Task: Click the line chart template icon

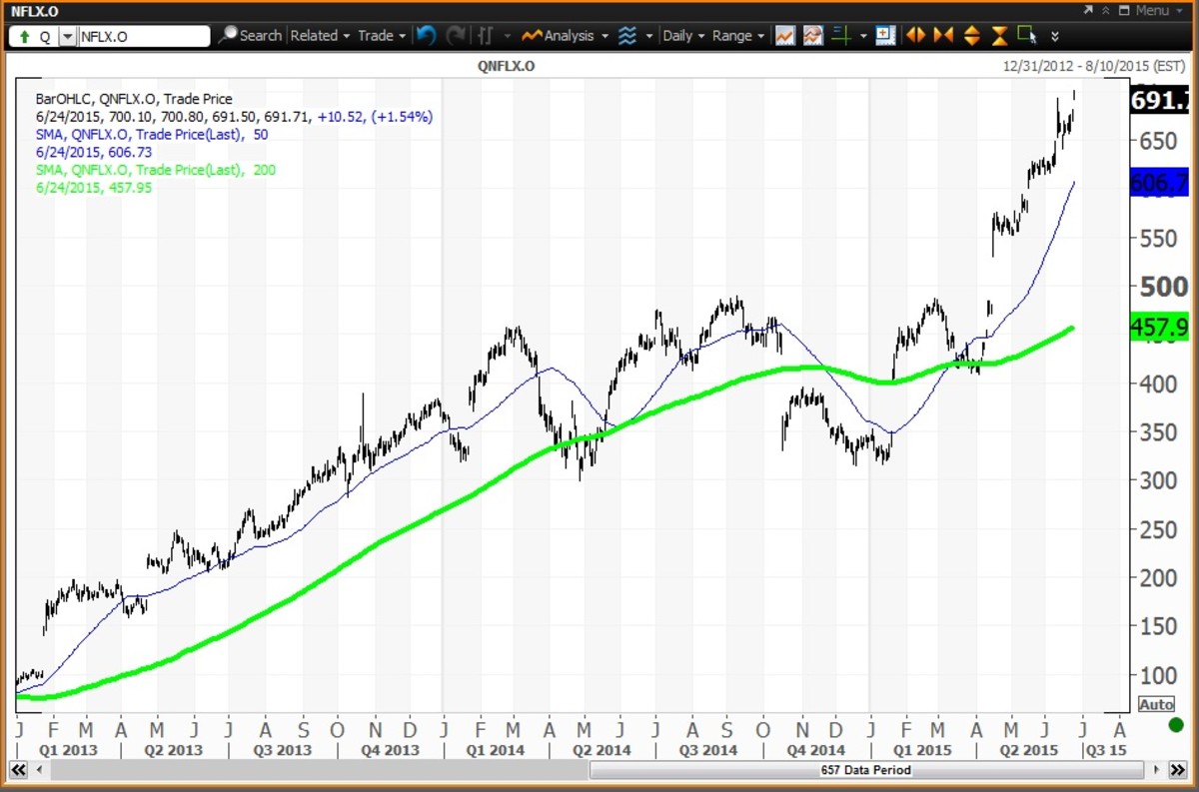Action: coord(784,35)
